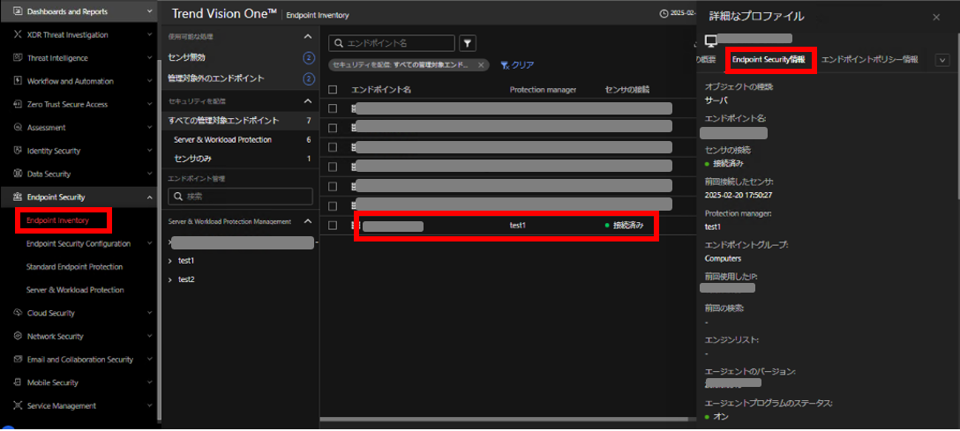This screenshot has height=431, width=960.
Task: Click the XDR Threat Investigation sidebar icon
Action: click(19, 35)
